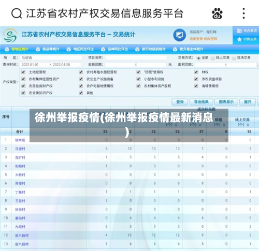Focus the 面积范围 maximum input

(x=241, y=65)
